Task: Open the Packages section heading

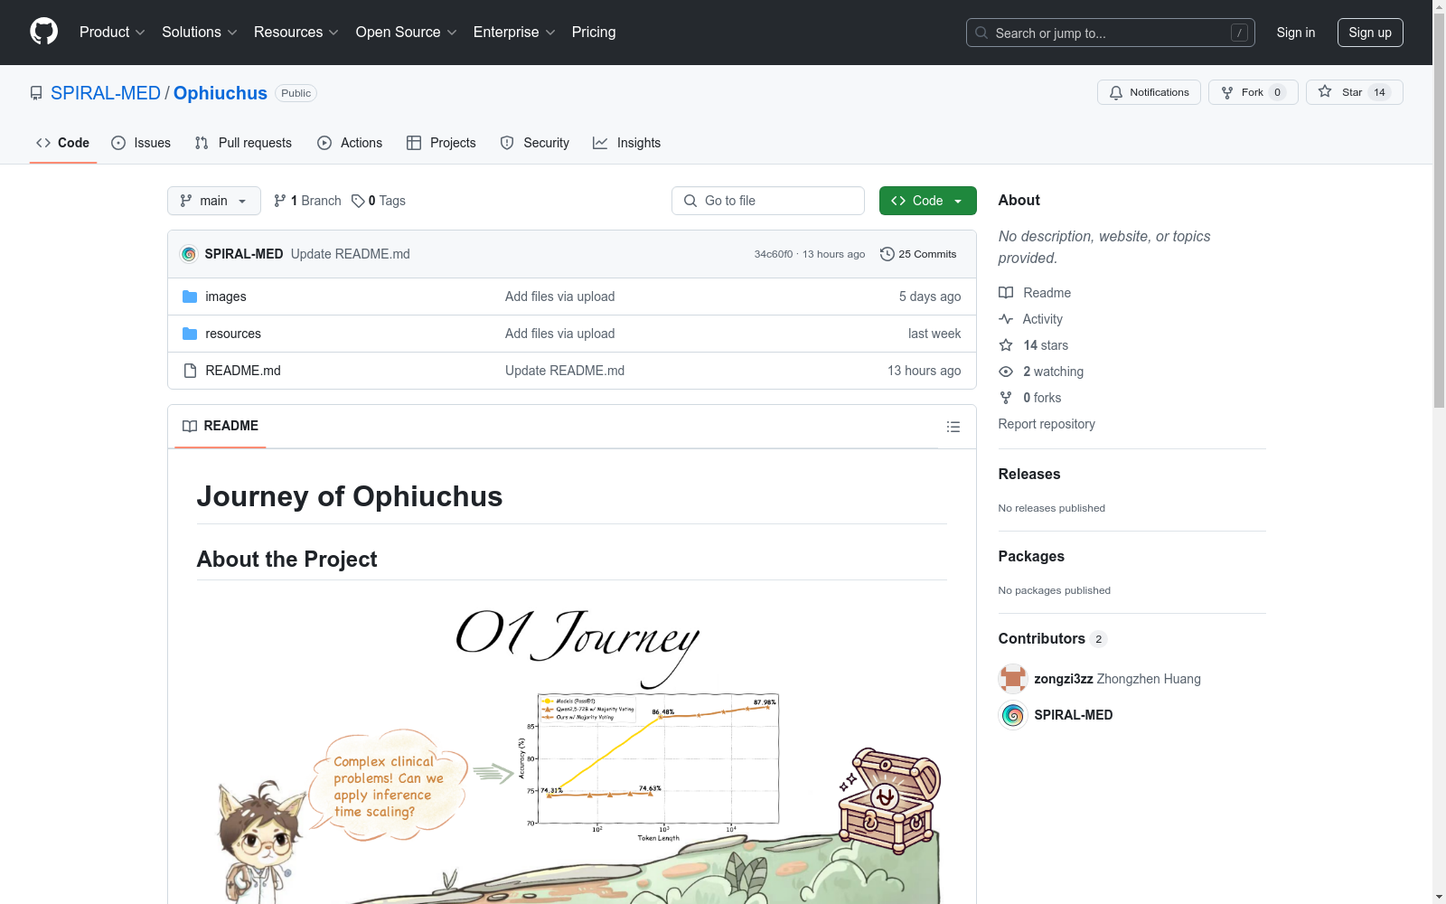Action: point(1031,556)
